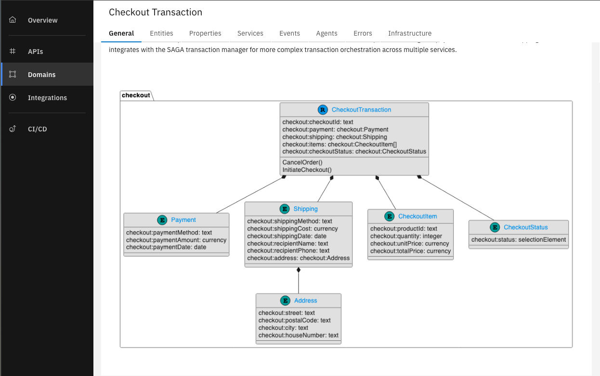
Task: Click the Domains bounding-box icon
Action: pyautogui.click(x=12, y=74)
